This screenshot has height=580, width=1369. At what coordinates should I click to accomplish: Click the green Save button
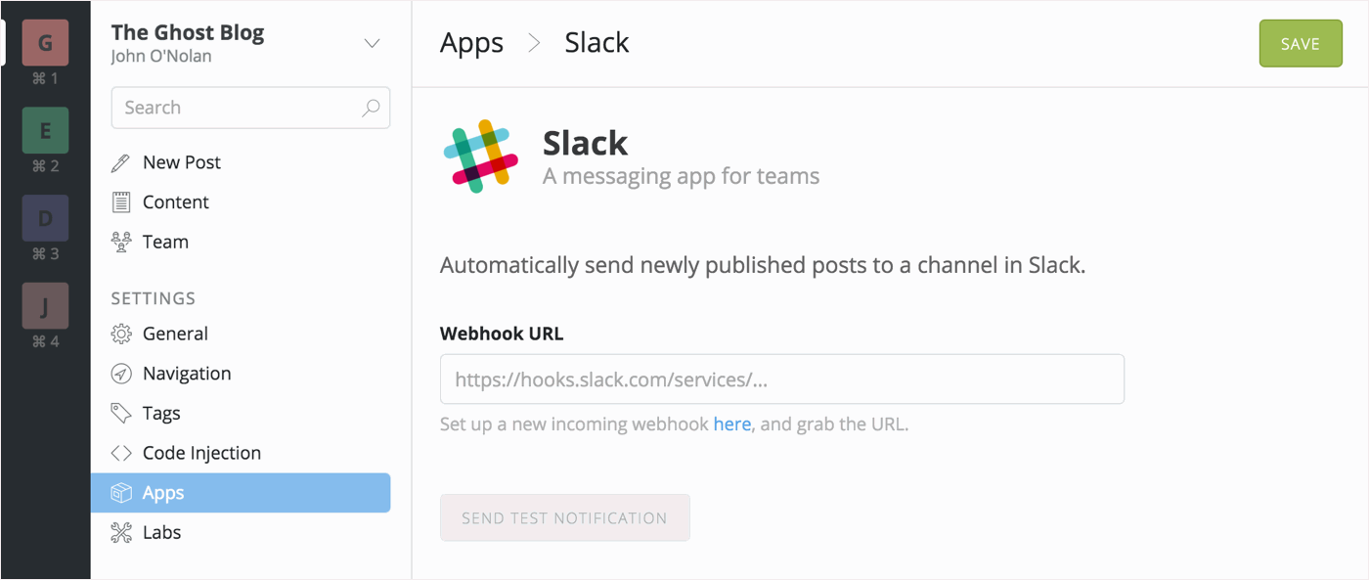point(1301,44)
